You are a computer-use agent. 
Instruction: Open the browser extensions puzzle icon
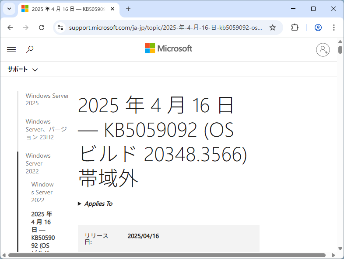coord(295,28)
